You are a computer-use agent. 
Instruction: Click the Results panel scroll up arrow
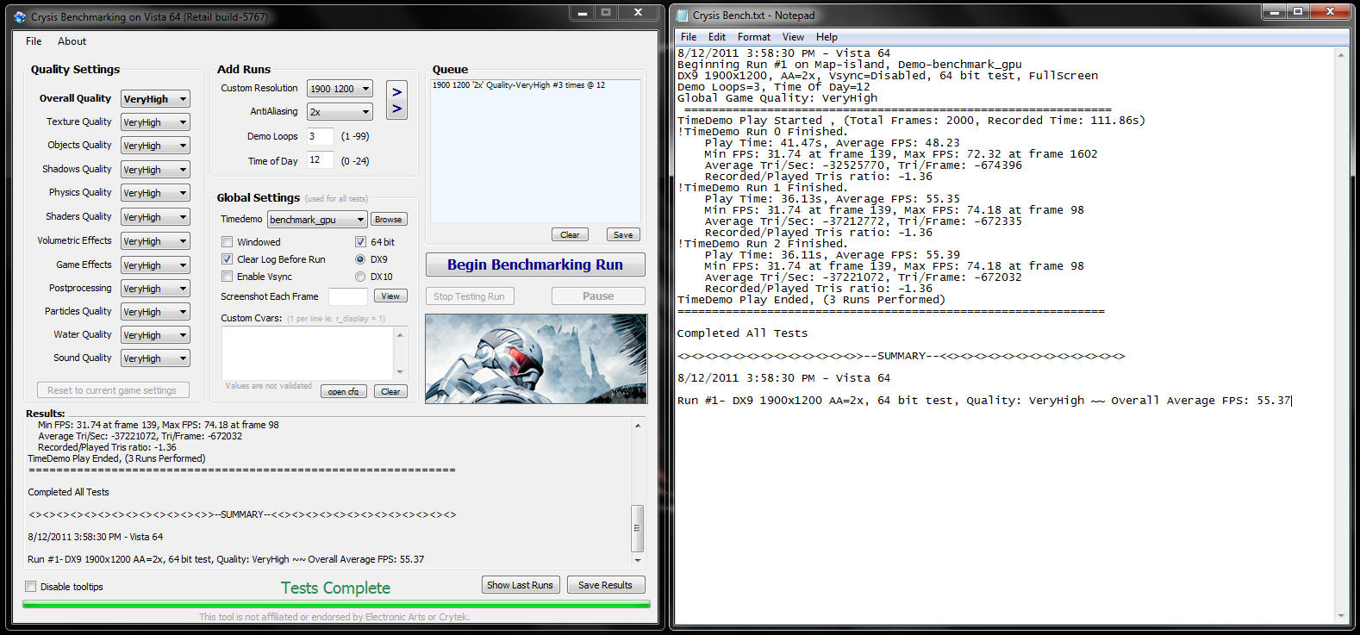click(x=638, y=426)
